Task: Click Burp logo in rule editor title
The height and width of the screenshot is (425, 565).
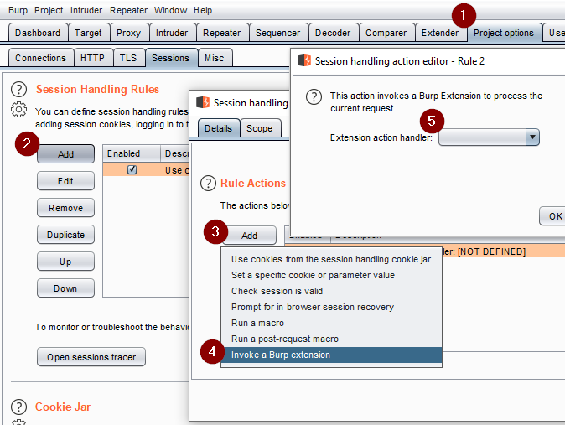Action: click(x=203, y=102)
